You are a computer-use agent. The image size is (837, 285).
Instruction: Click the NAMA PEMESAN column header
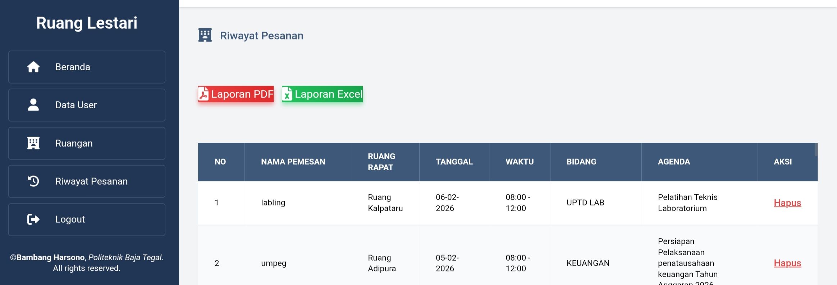coord(293,162)
